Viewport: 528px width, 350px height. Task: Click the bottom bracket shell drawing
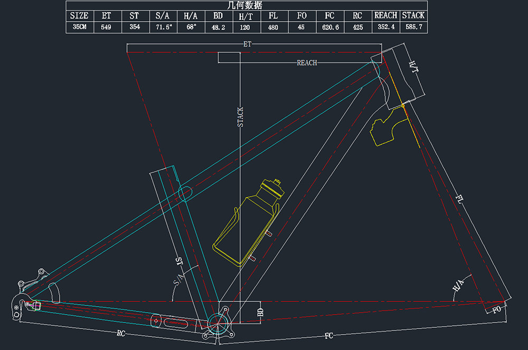[218, 323]
